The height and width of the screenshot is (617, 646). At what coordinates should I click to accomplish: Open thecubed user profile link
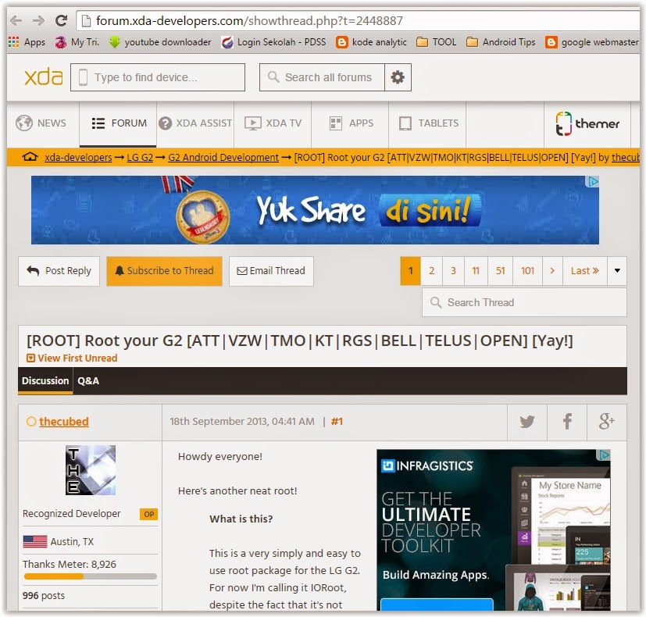64,421
